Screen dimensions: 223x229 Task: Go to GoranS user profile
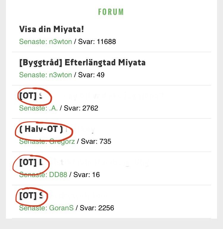61,208
